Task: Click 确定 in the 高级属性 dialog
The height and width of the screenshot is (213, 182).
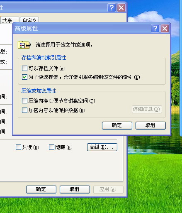Action: coord(117,125)
